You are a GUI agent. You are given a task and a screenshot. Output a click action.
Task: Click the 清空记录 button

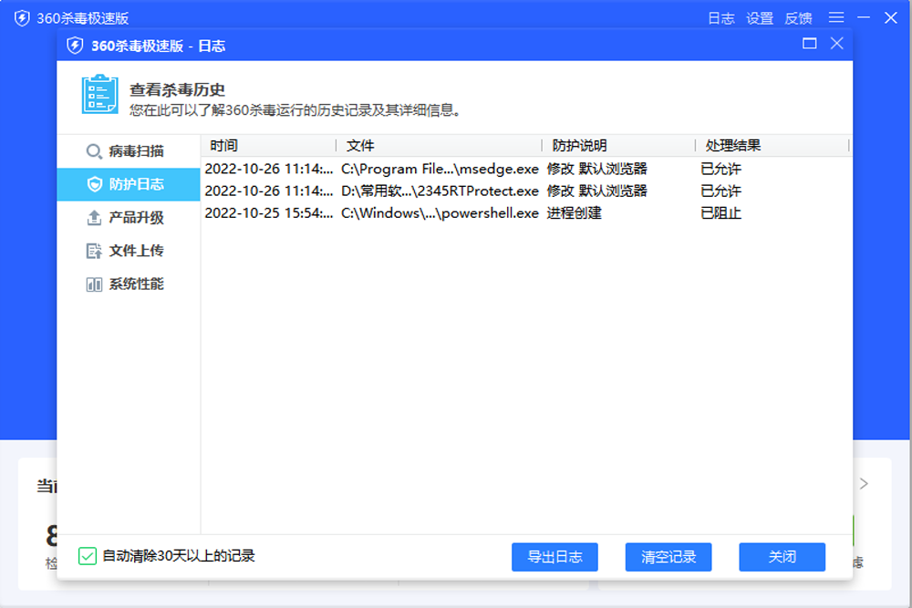668,557
